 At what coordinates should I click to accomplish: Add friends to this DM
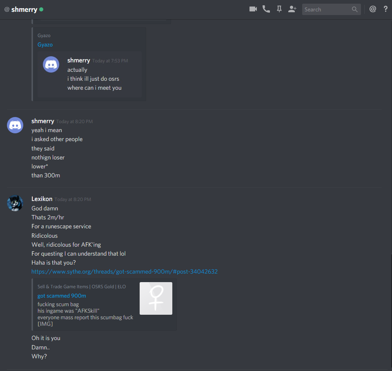pos(292,9)
